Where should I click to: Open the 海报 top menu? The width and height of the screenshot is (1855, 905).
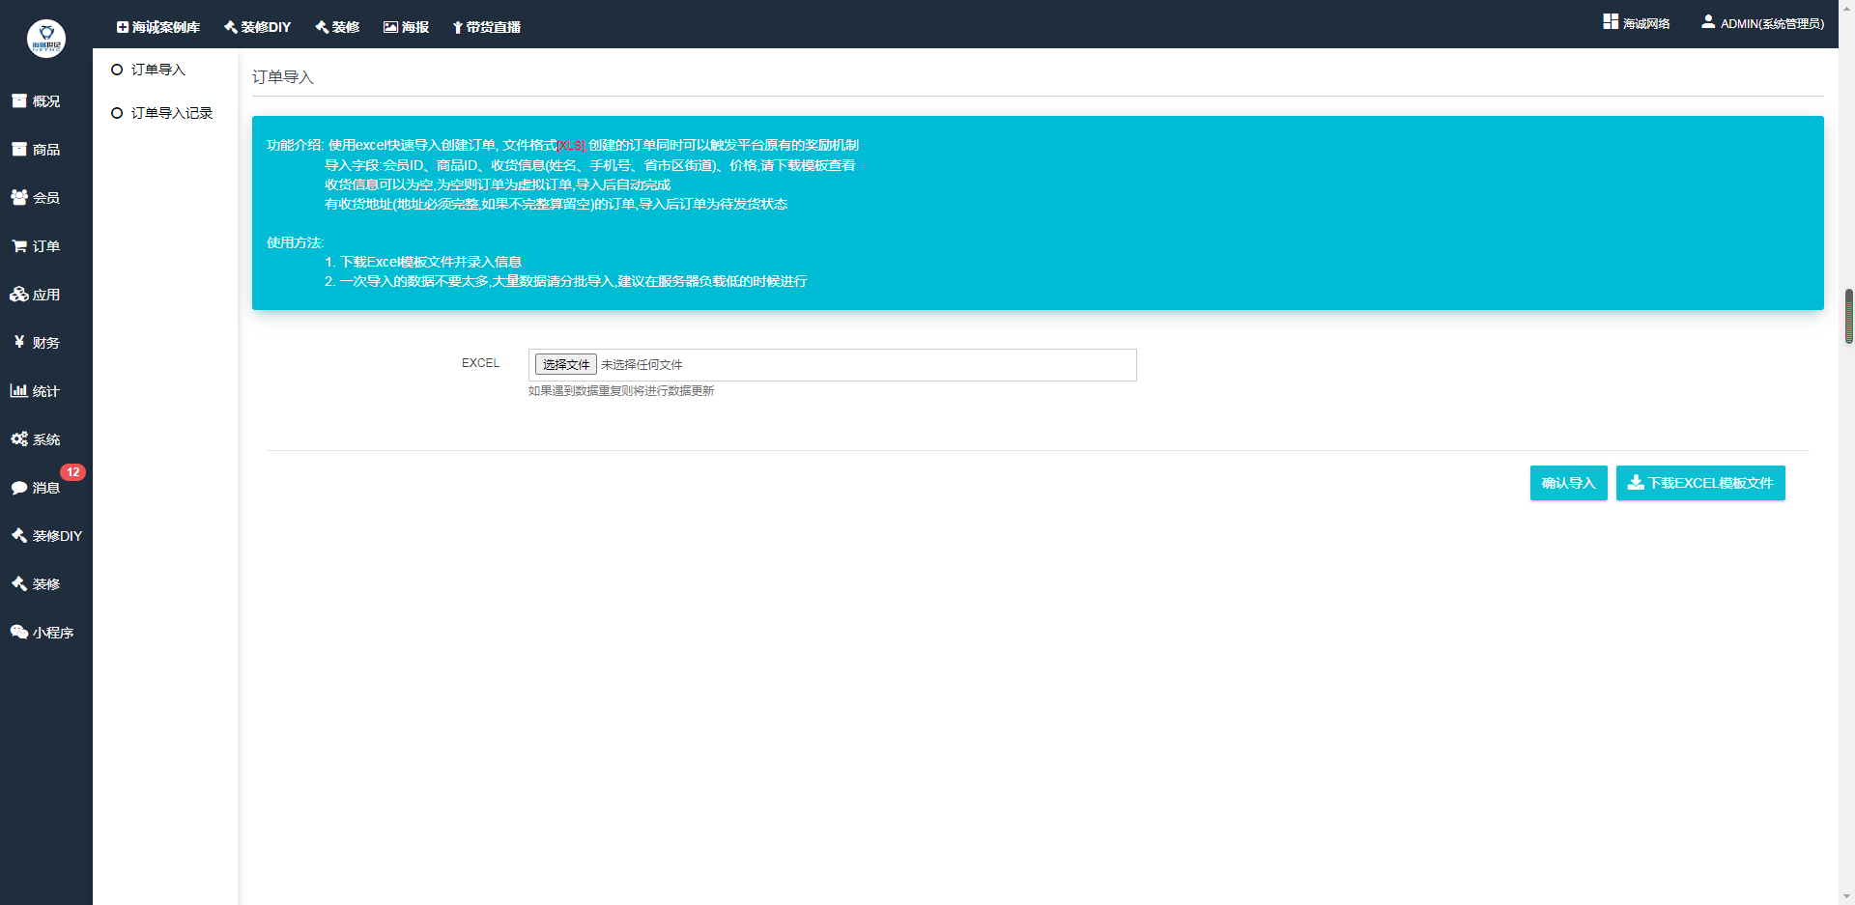[x=406, y=27]
